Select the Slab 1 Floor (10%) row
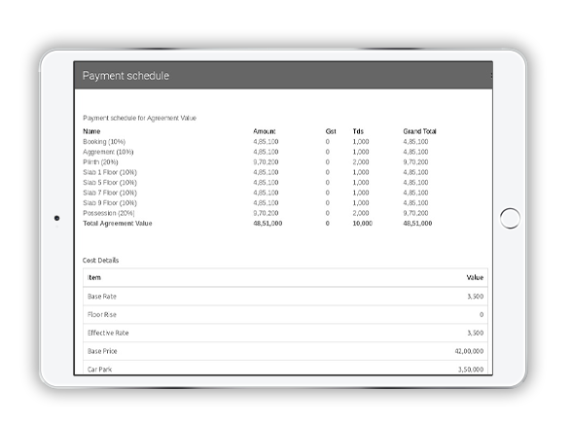 pos(259,172)
